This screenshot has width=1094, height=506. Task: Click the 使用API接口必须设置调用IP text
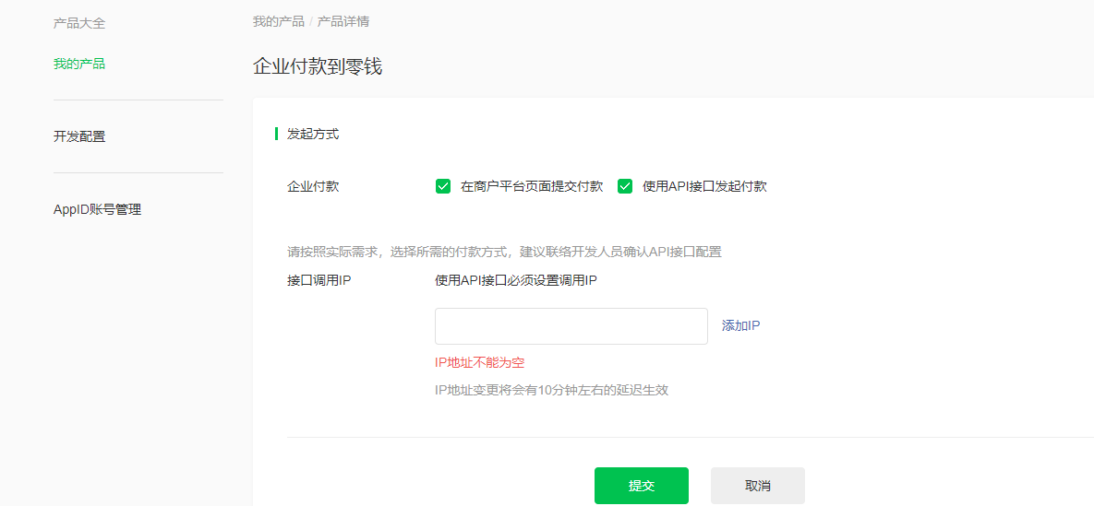point(515,281)
